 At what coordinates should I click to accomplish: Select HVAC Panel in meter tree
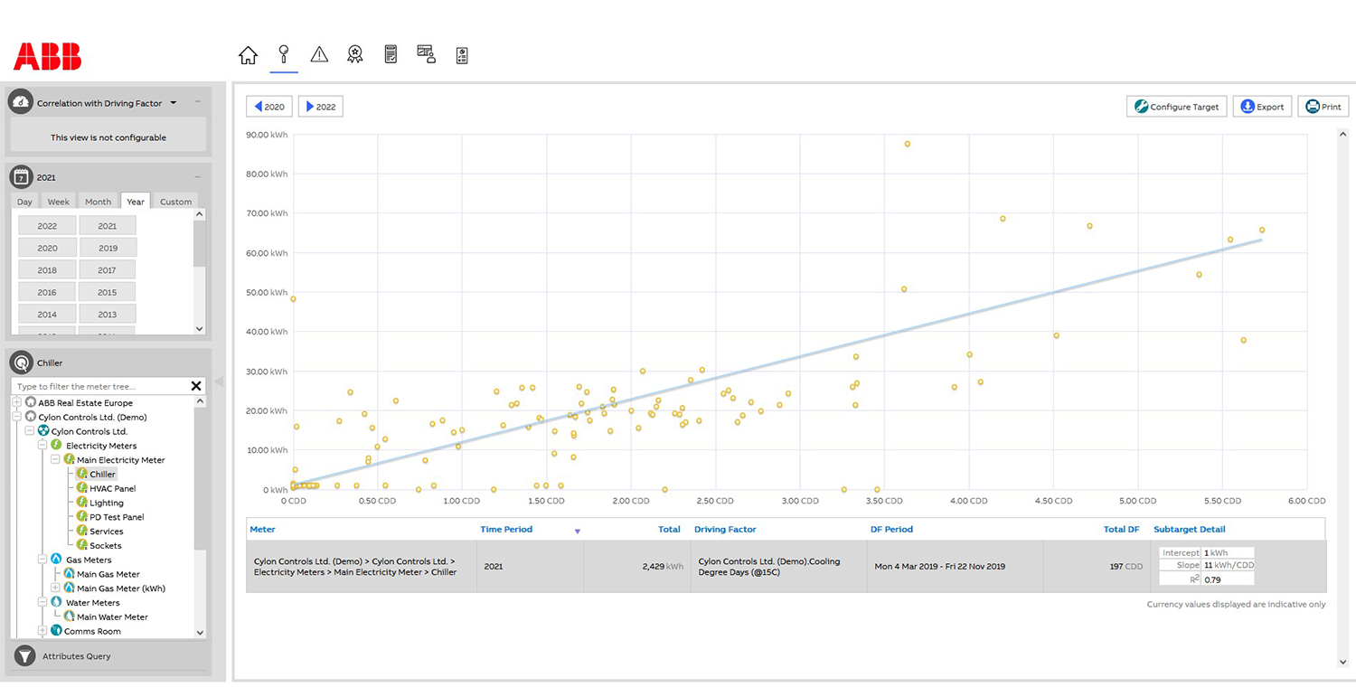pyautogui.click(x=112, y=488)
